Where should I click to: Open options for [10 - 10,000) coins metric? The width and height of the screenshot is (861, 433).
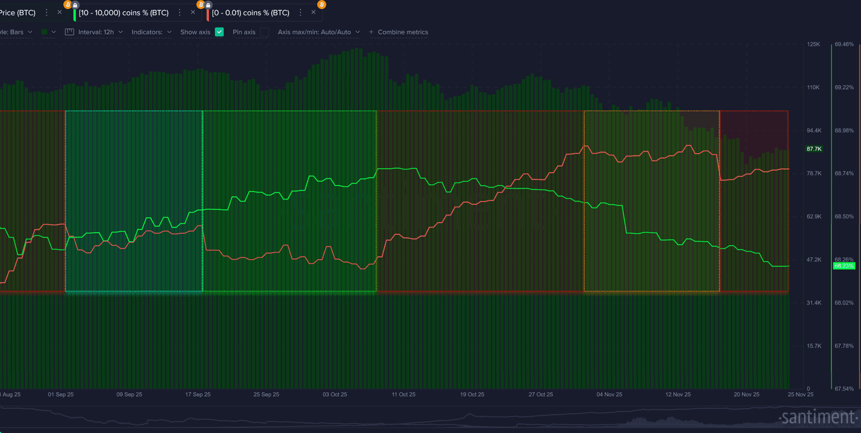point(179,12)
